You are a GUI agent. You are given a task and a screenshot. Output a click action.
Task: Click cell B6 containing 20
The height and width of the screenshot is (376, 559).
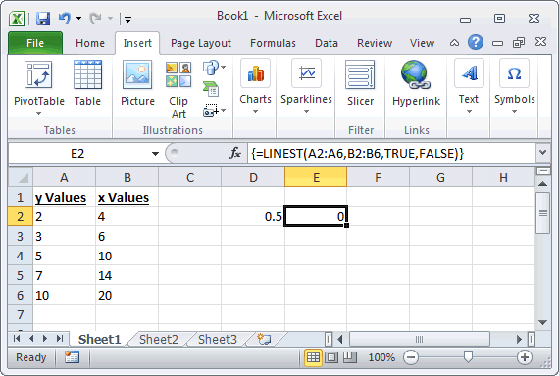click(x=127, y=295)
